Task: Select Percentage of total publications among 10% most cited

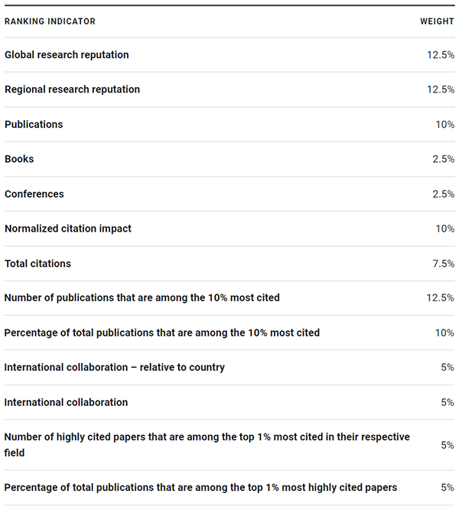Action: (162, 333)
